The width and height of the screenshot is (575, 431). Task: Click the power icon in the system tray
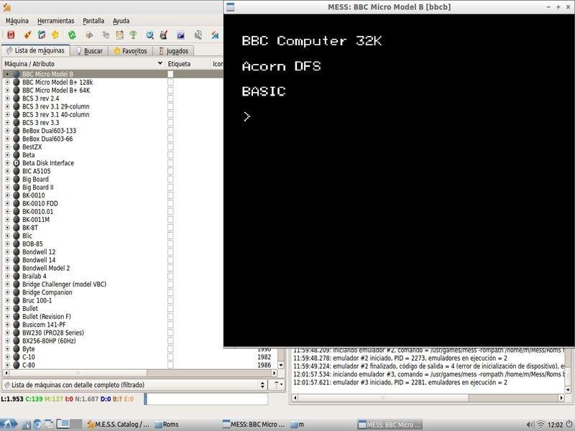pyautogui.click(x=569, y=425)
